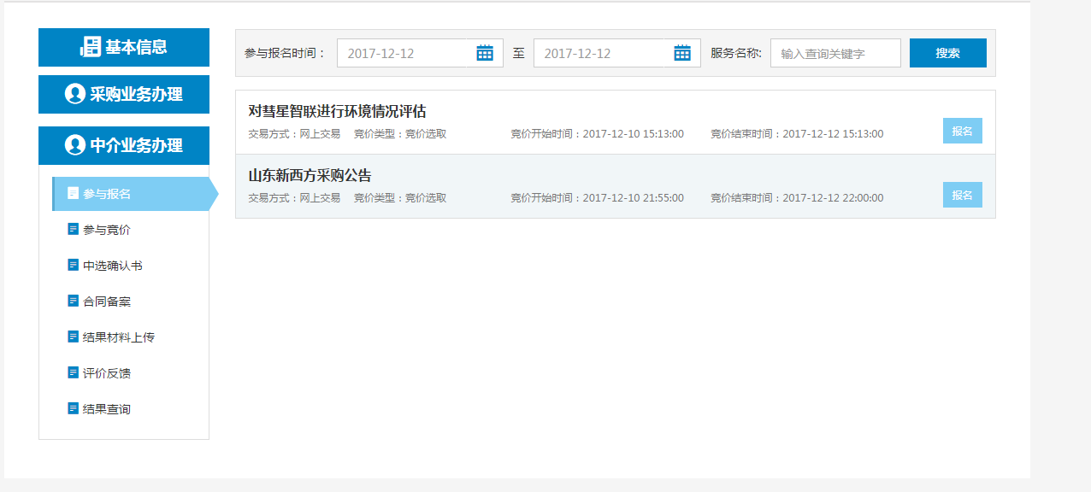Open the end date calendar icon
The width and height of the screenshot is (1091, 492).
[681, 53]
